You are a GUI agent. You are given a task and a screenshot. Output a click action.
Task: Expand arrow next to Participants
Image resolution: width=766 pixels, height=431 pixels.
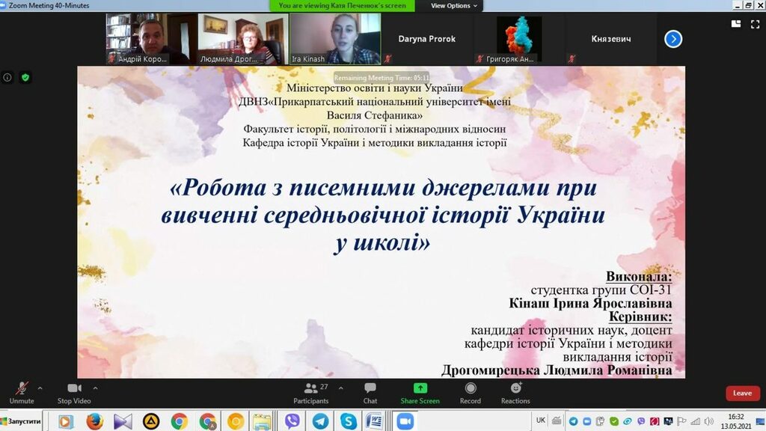click(x=341, y=388)
